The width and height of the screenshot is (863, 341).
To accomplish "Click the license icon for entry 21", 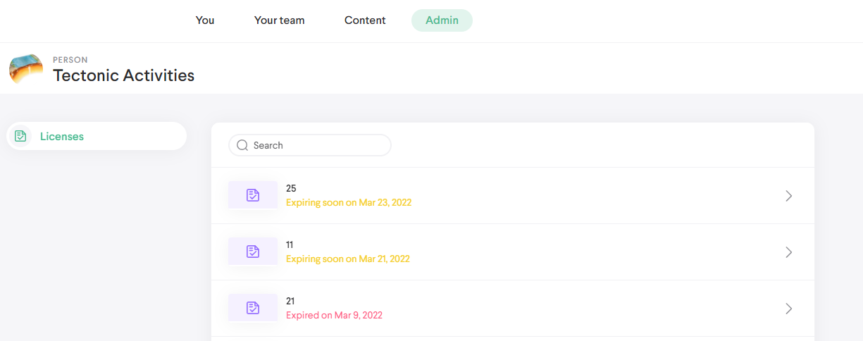I will click(253, 308).
